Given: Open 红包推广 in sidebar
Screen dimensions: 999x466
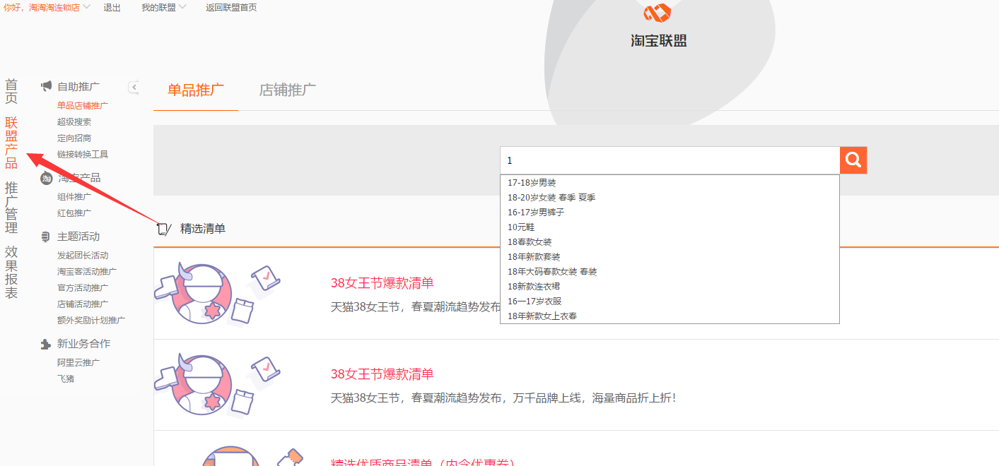Looking at the screenshot, I should pos(74,213).
